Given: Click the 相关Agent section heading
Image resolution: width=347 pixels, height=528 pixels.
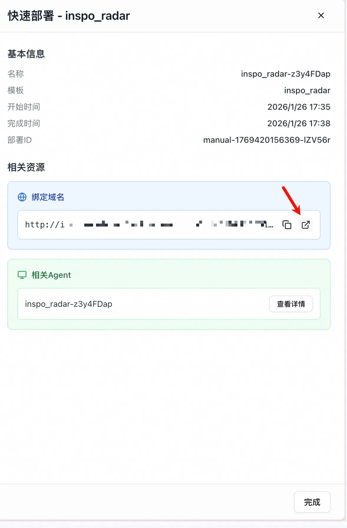Looking at the screenshot, I should coord(51,275).
